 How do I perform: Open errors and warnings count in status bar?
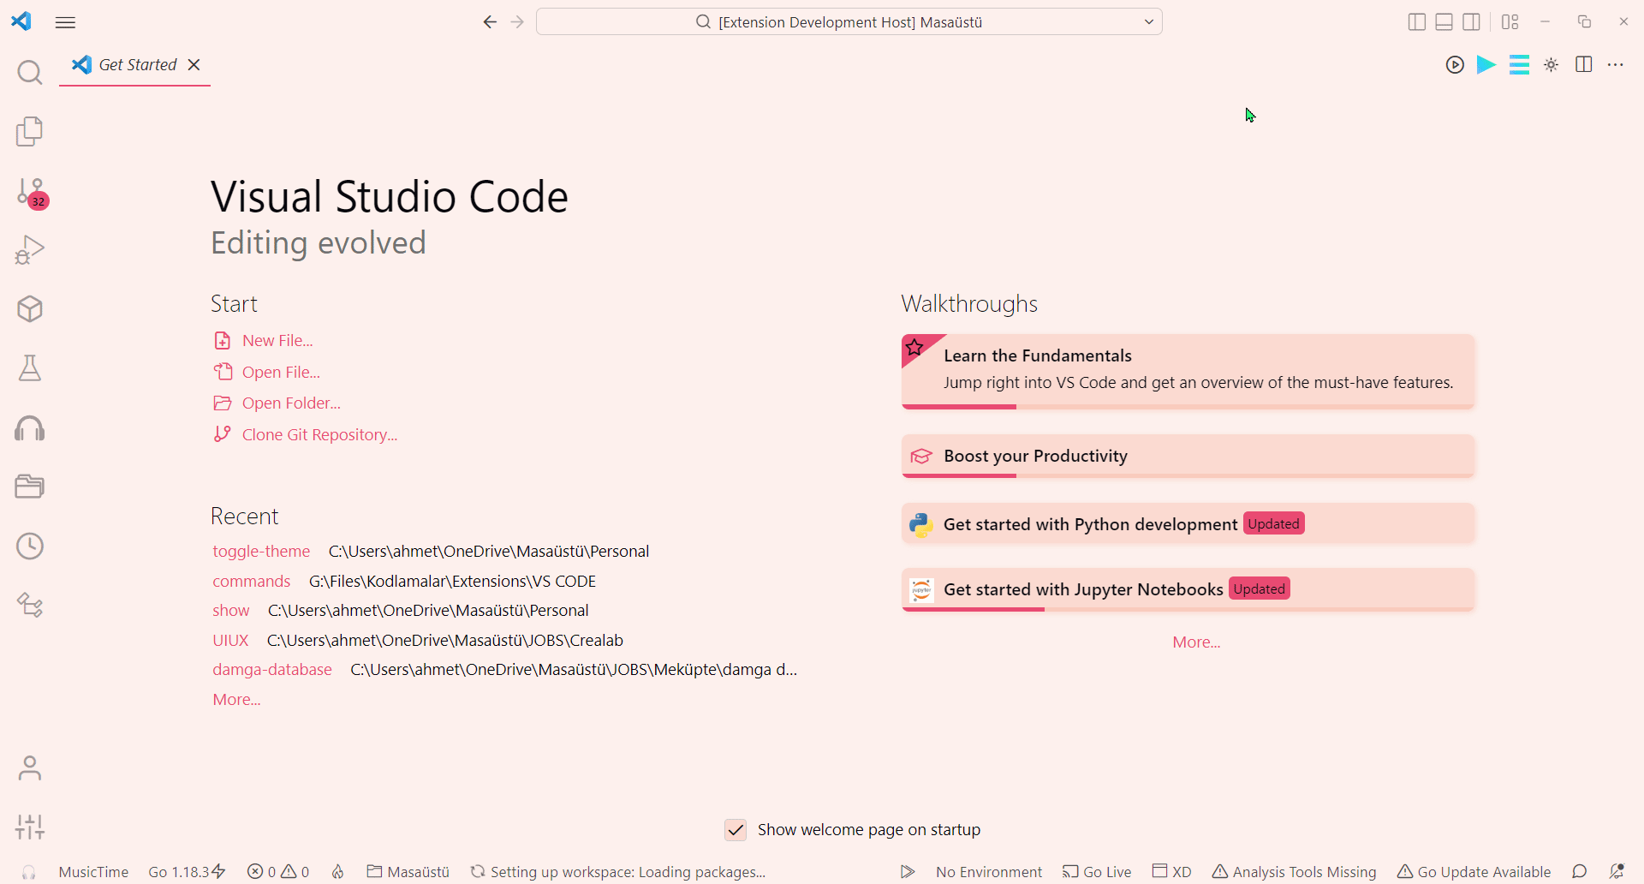point(278,872)
